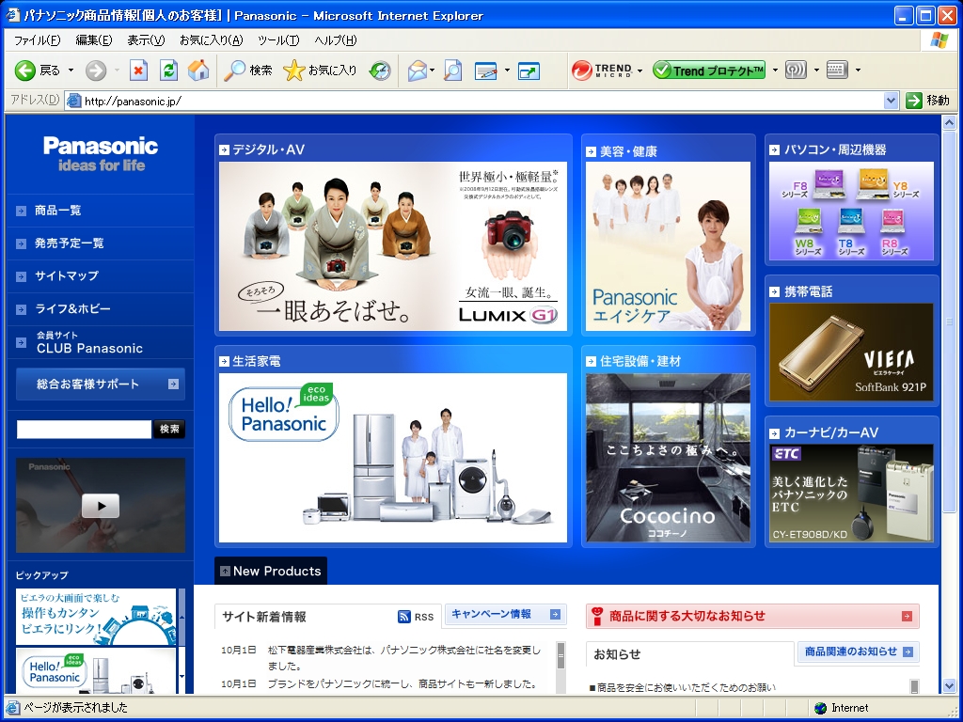Click the RSS feed icon

click(x=403, y=617)
